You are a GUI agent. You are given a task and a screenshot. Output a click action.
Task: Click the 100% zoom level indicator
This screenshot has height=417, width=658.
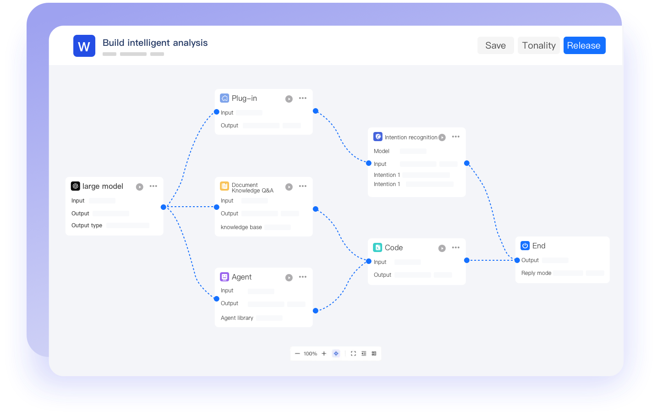click(x=310, y=354)
